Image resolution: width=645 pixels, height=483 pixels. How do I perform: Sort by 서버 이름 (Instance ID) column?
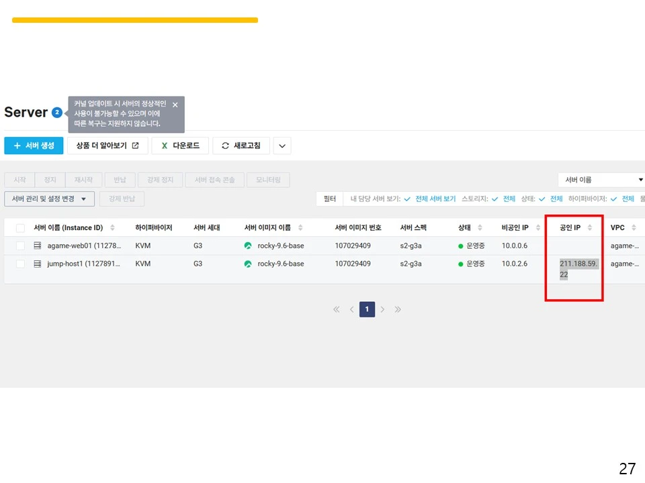(x=112, y=227)
